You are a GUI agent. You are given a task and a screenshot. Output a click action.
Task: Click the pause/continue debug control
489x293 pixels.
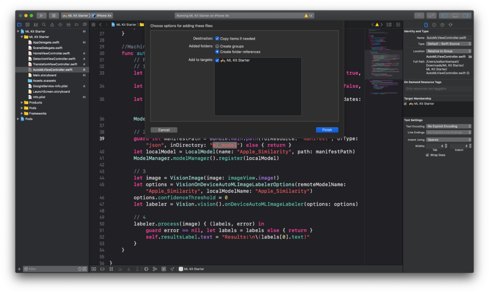coord(111,269)
